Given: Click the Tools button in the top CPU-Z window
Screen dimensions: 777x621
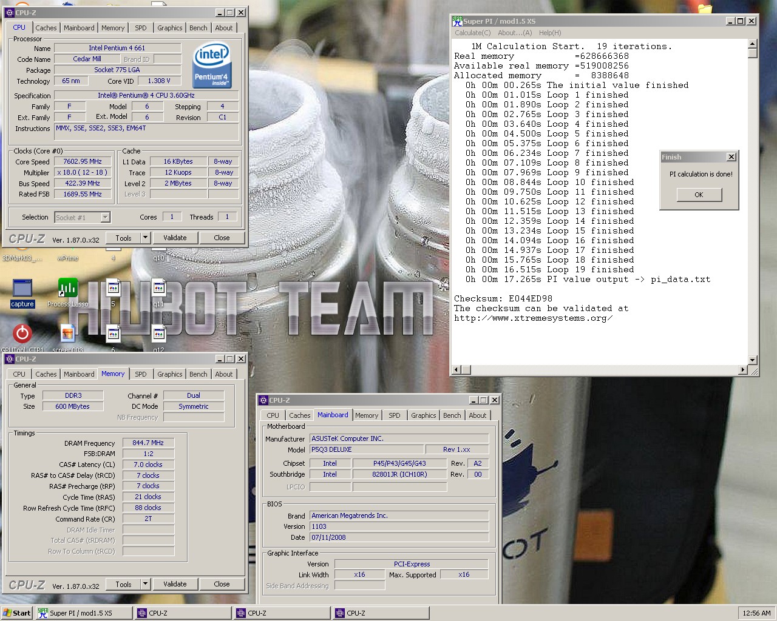Looking at the screenshot, I should 123,238.
